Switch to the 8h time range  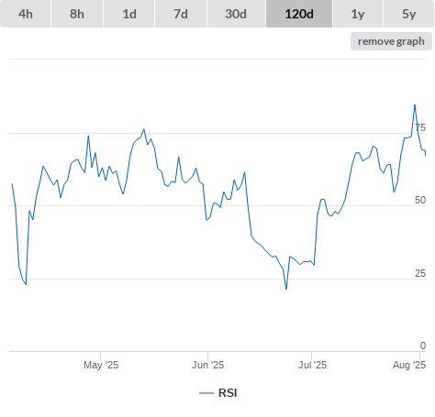coord(77,14)
